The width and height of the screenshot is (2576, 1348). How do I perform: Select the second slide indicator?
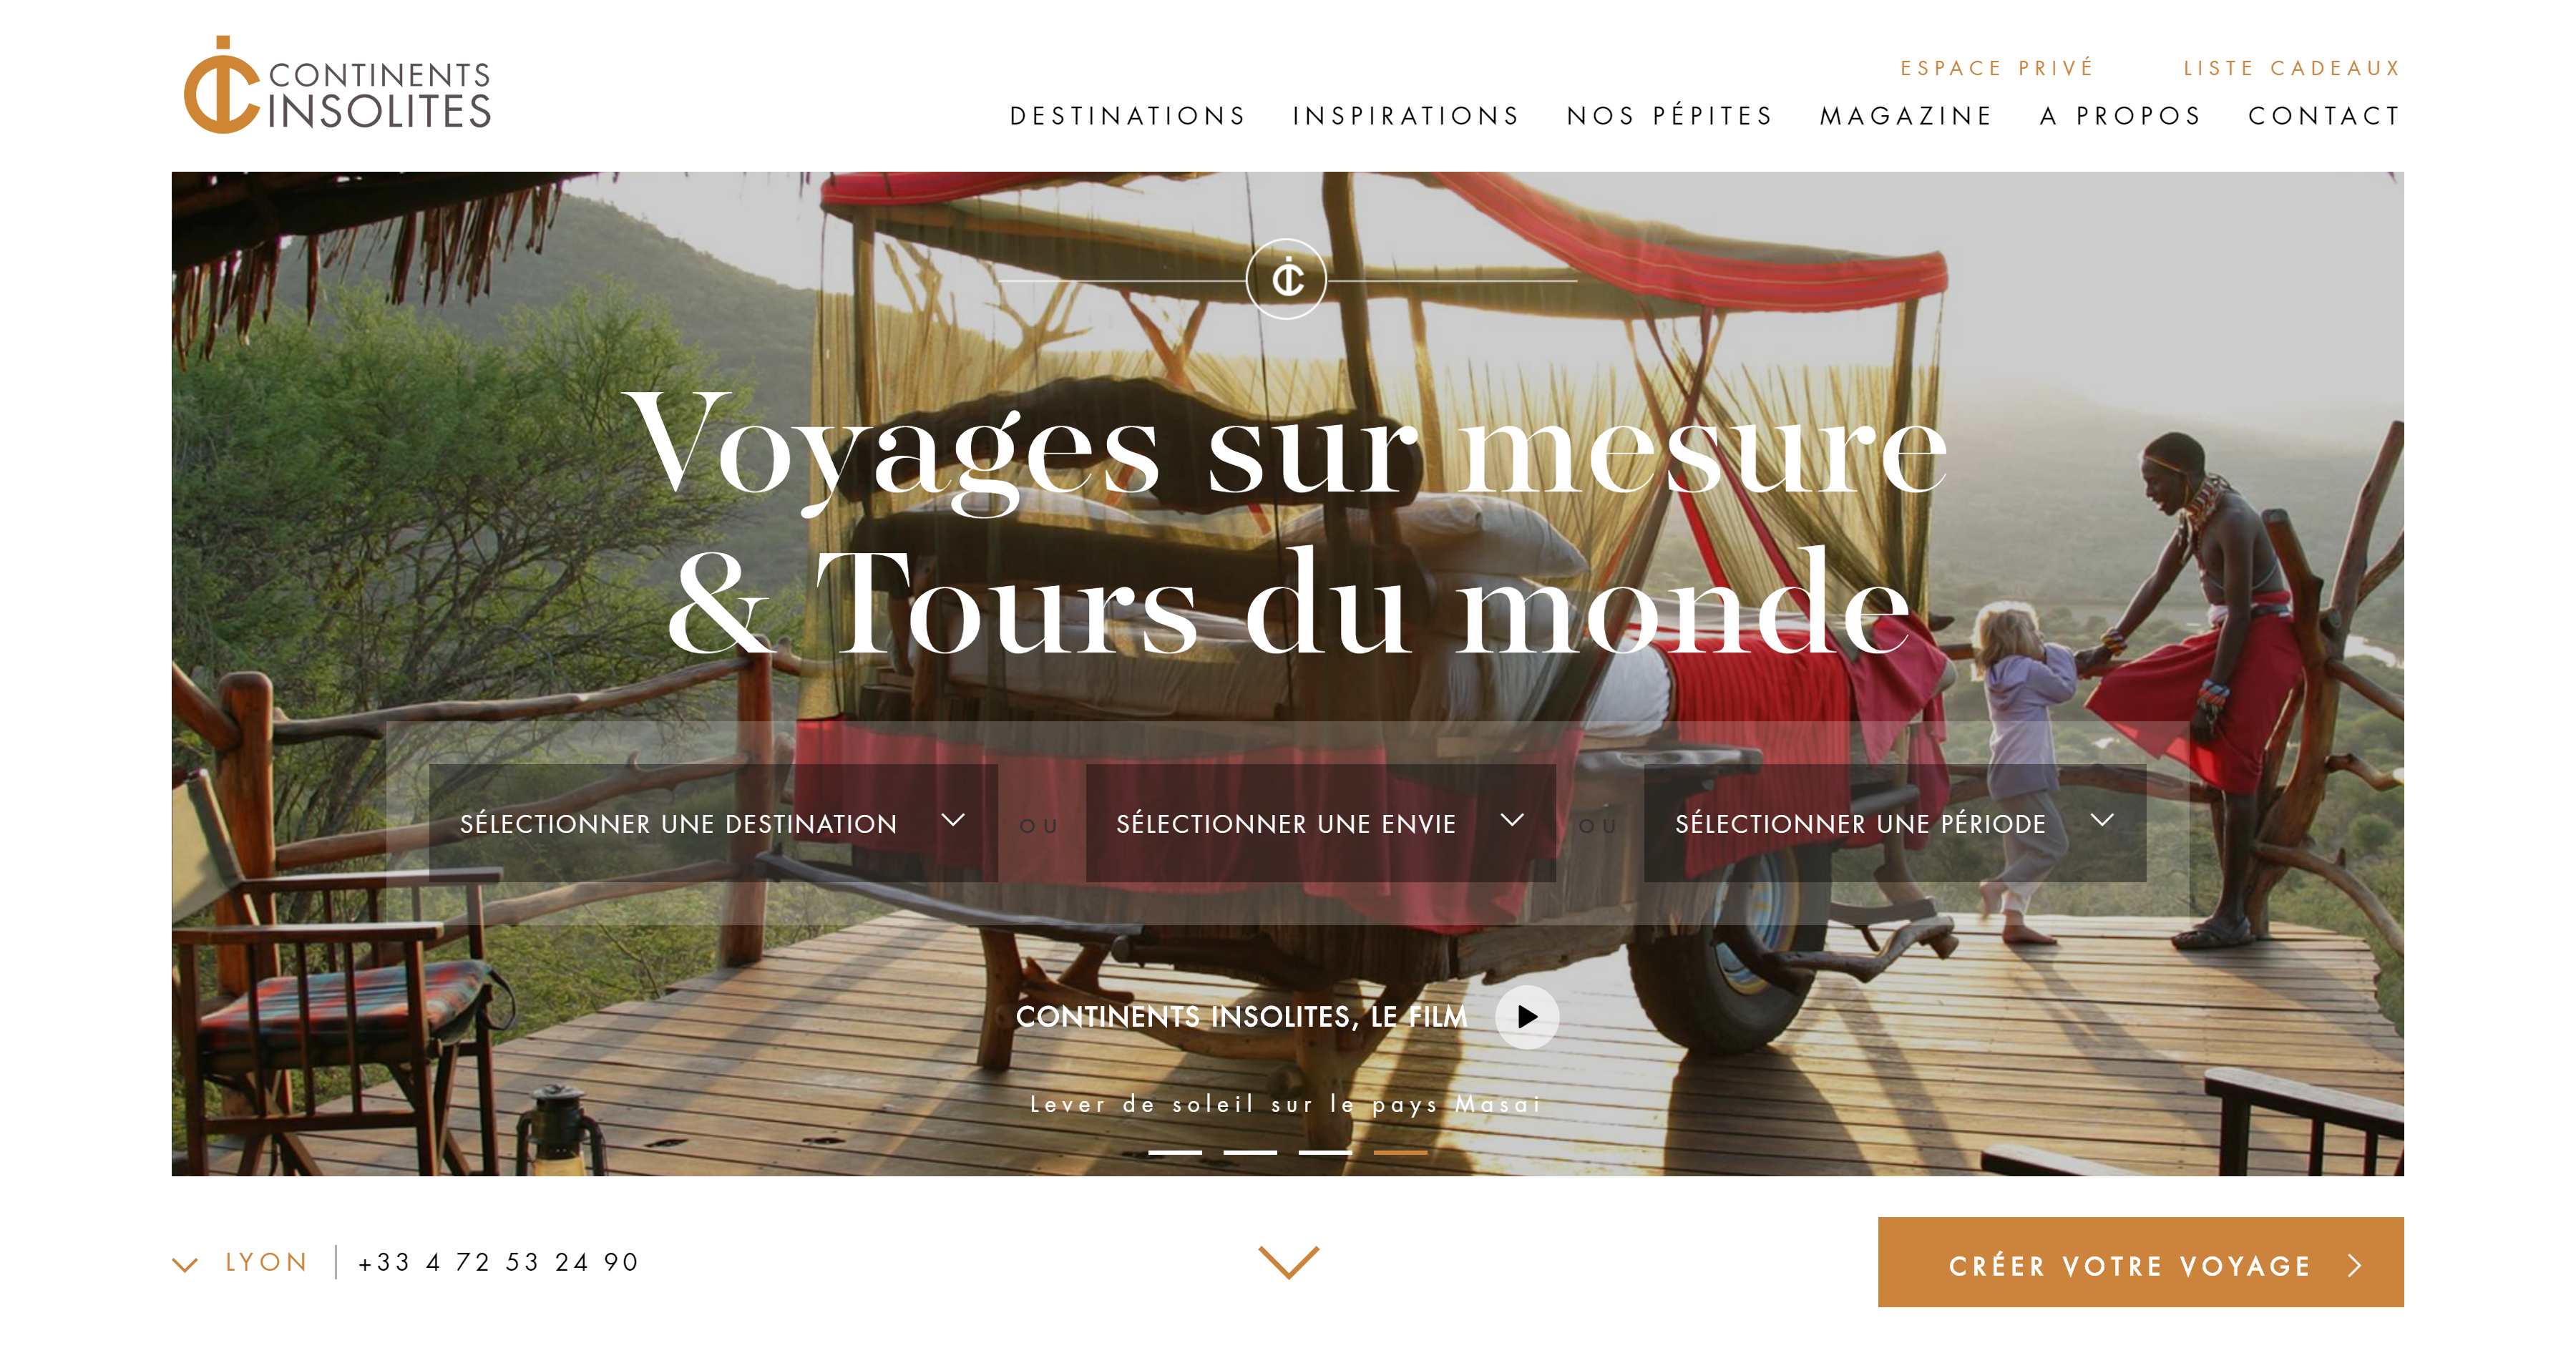pyautogui.click(x=1250, y=1152)
